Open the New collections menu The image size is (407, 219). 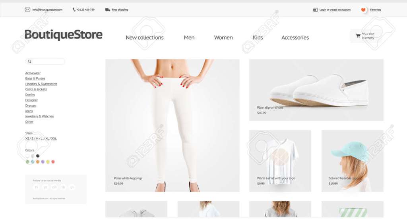pyautogui.click(x=145, y=38)
